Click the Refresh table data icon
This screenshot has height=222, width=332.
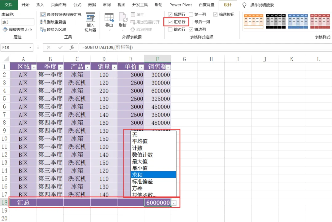[123, 17]
